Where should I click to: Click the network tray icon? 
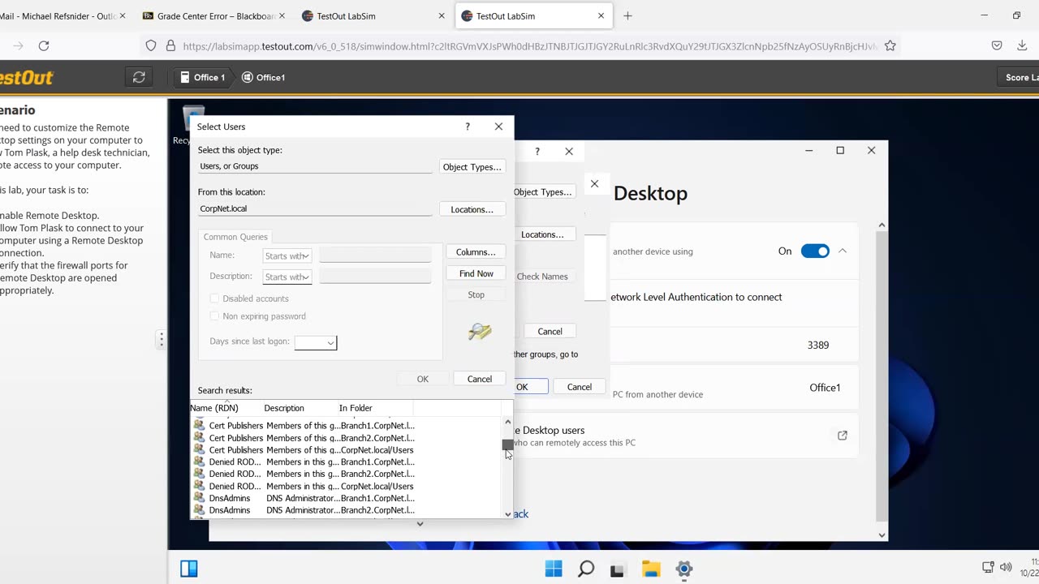point(988,567)
